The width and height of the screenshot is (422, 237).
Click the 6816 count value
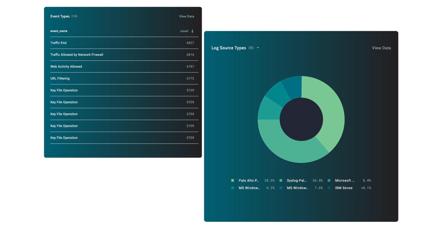(190, 55)
